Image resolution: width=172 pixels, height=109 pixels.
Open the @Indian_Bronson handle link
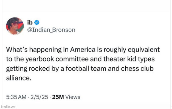[x=51, y=30]
